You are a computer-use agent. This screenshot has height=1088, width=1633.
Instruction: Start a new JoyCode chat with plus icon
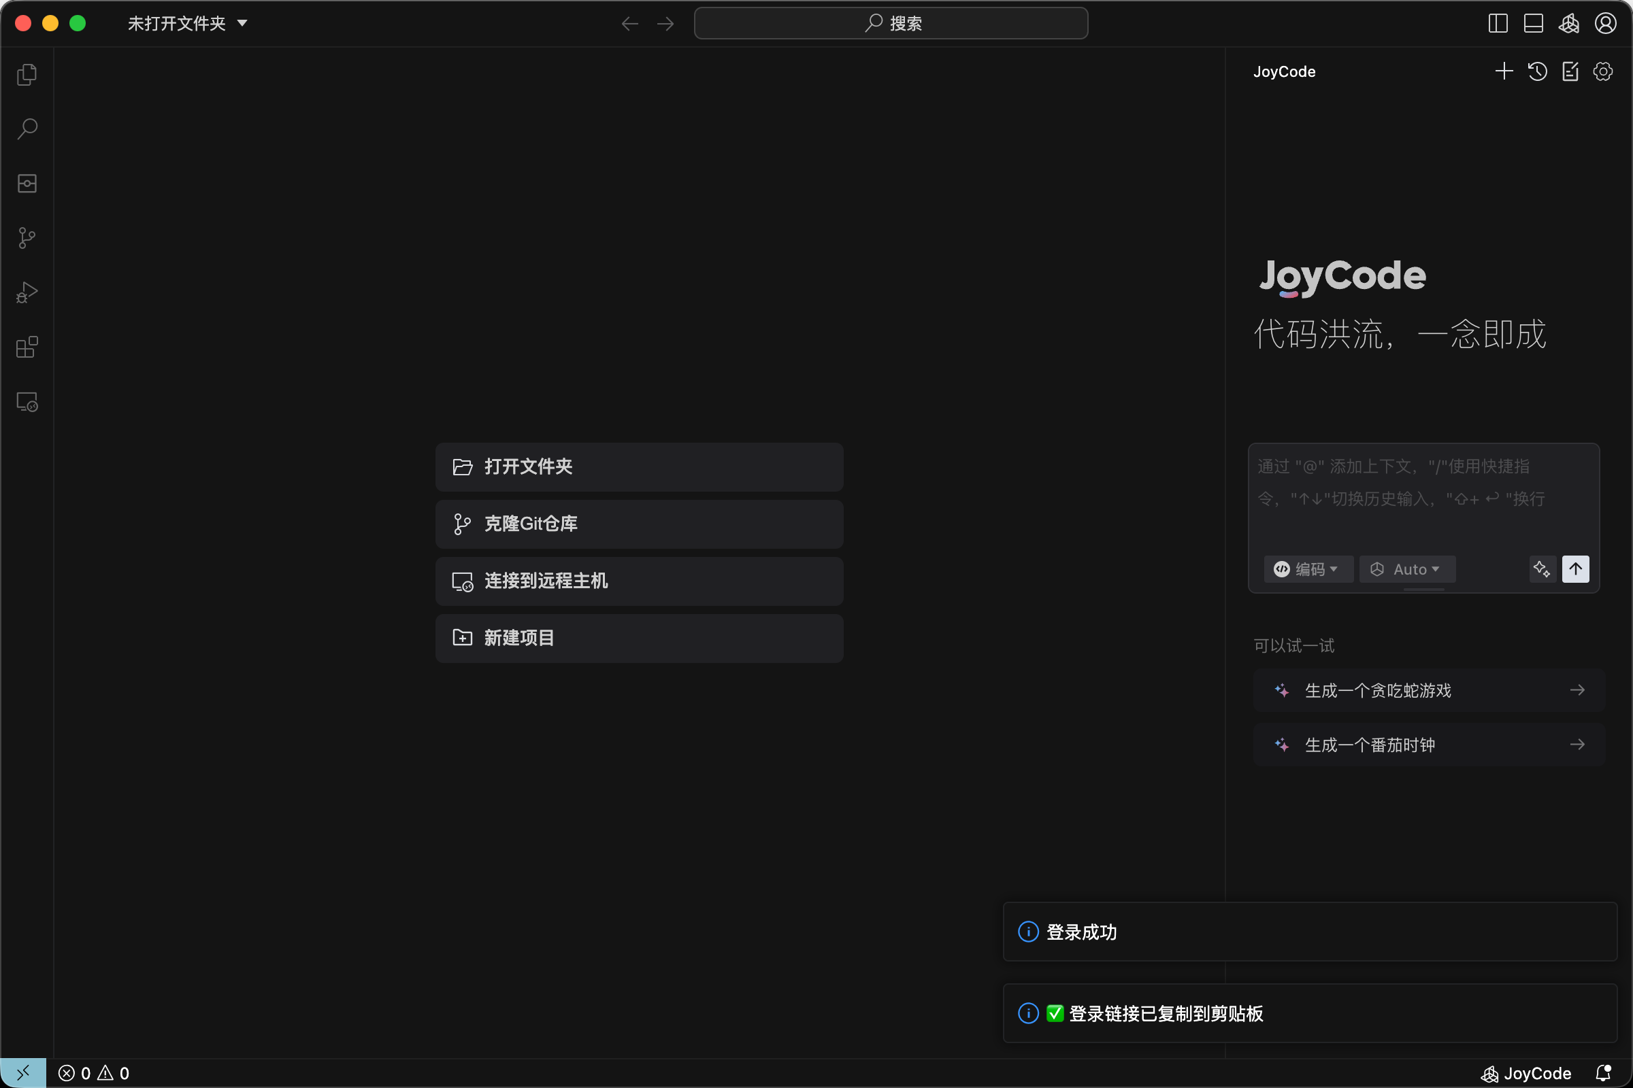click(x=1504, y=71)
